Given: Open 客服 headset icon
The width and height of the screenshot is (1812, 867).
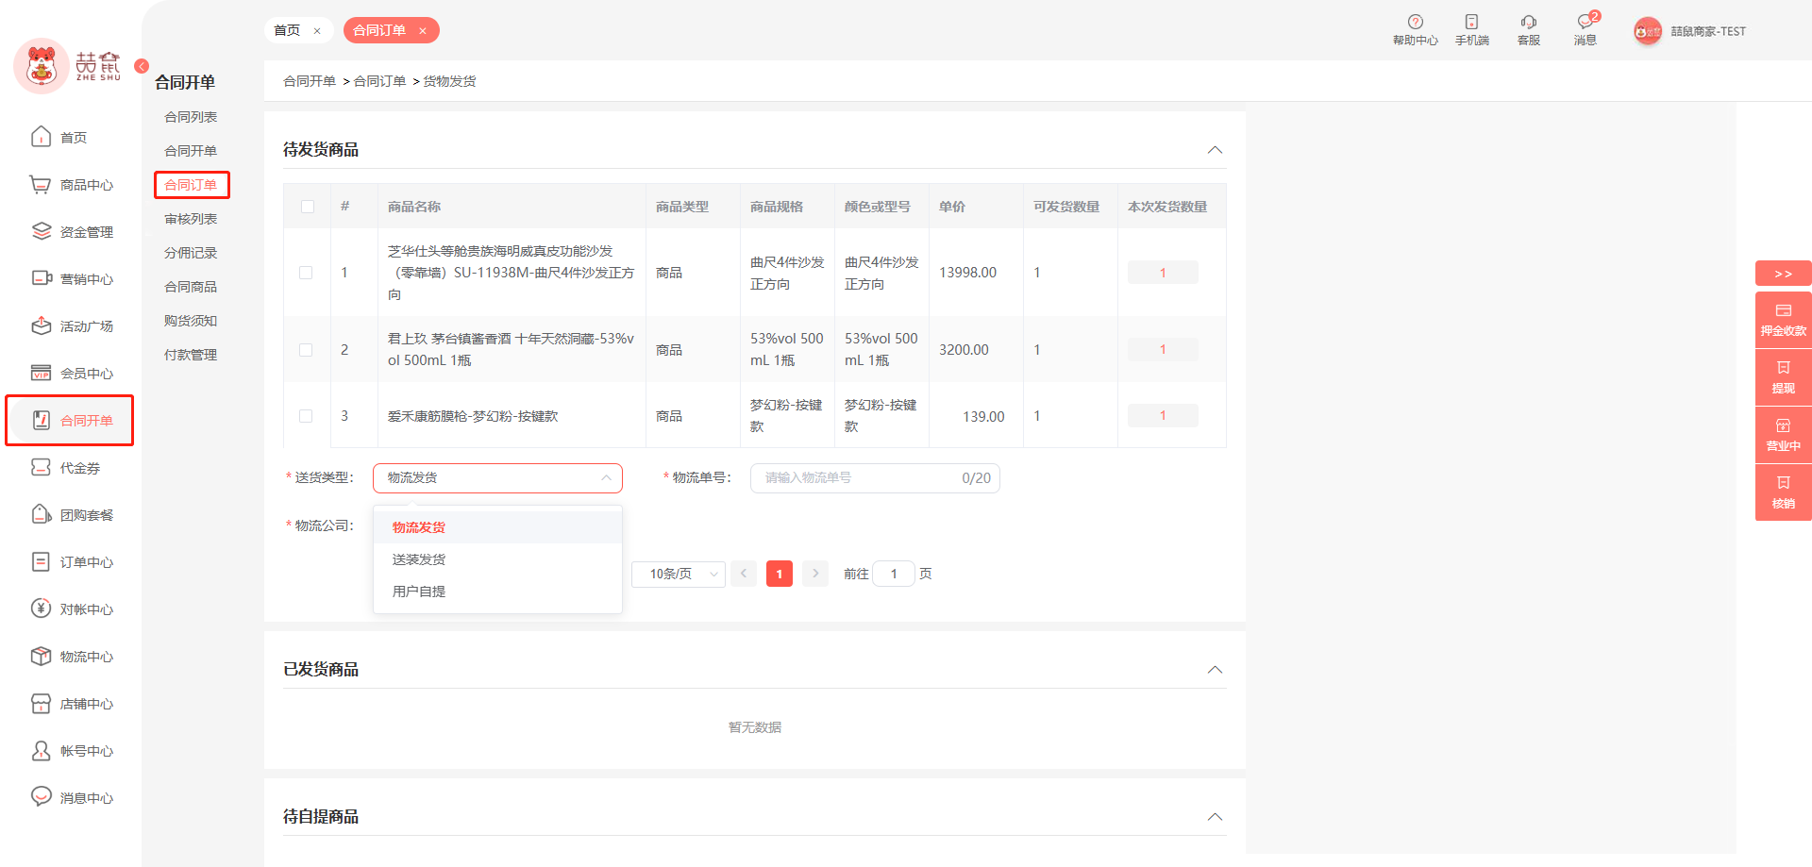Looking at the screenshot, I should (x=1529, y=22).
